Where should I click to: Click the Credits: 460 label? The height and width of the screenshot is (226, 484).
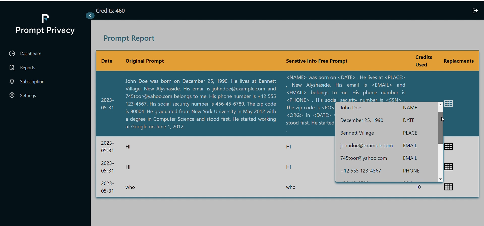[x=110, y=11]
